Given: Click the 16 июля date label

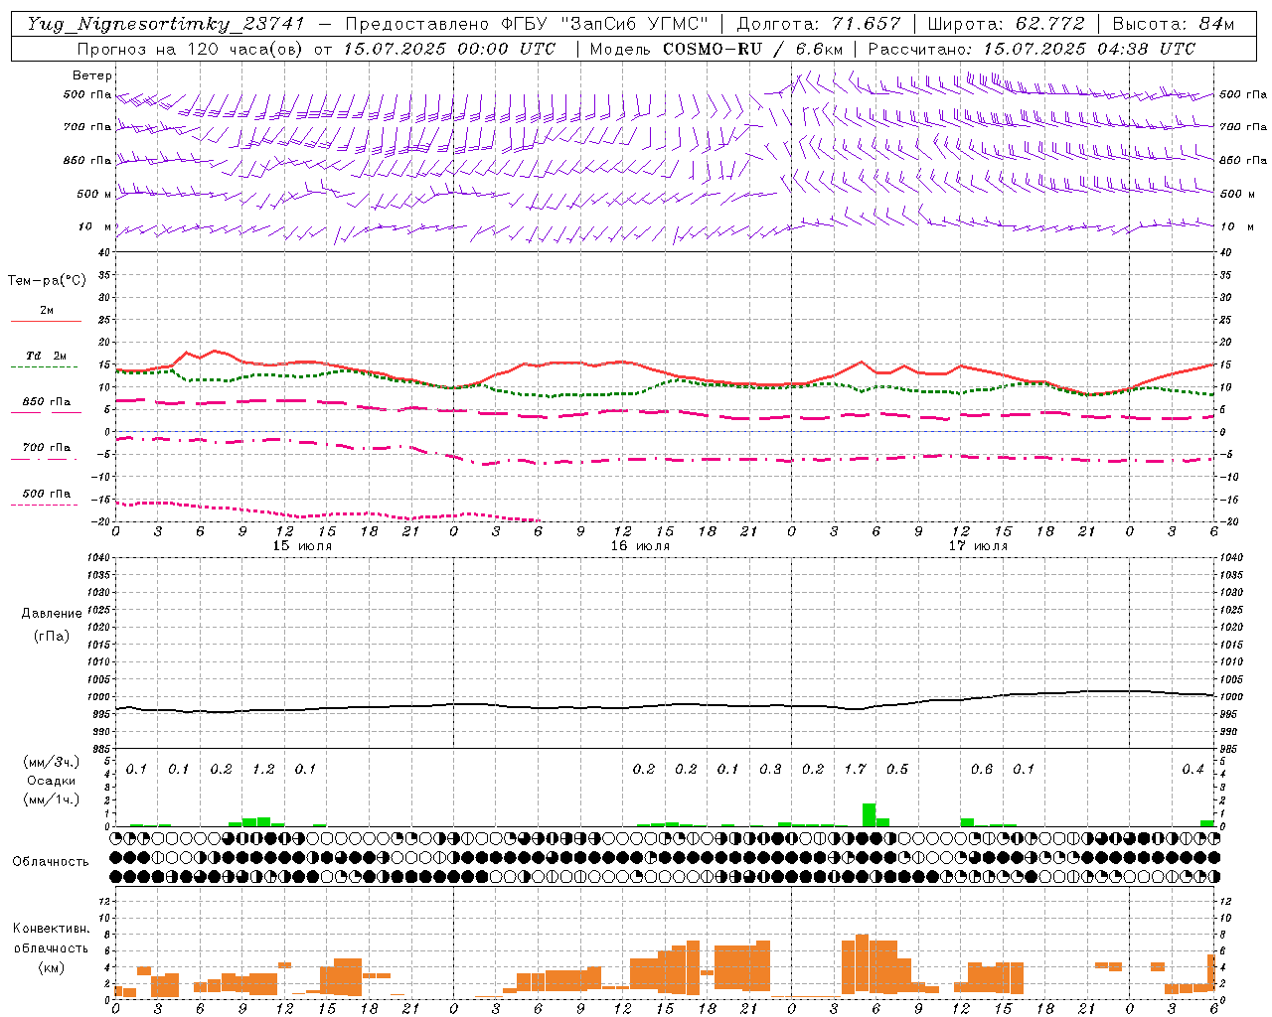Looking at the screenshot, I should pyautogui.click(x=640, y=546).
